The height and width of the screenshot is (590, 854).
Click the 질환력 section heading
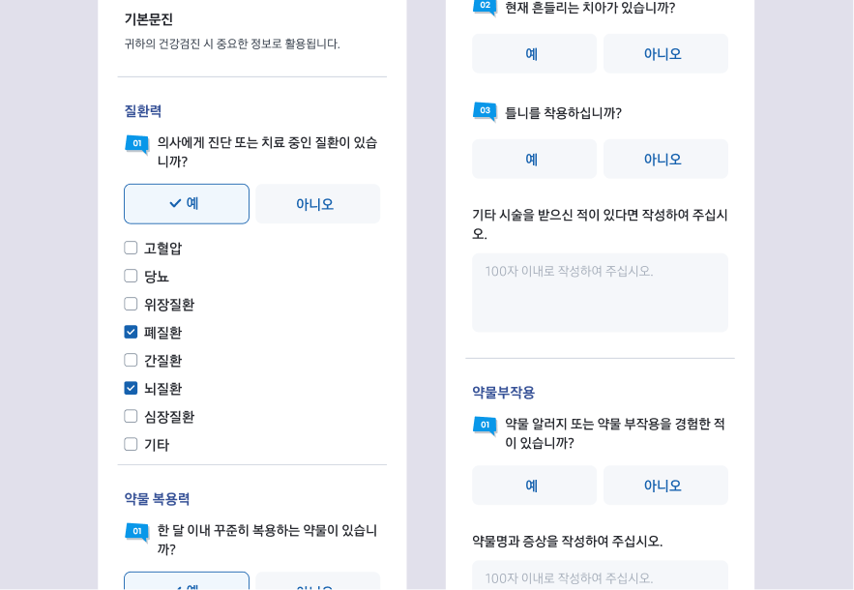143,111
